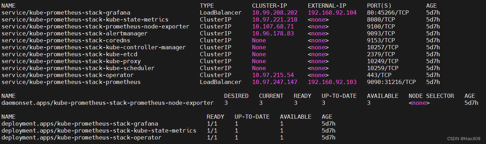This screenshot has width=486, height=144.
Task: Select cluster IP 10.97.221.218
Action: point(275,19)
